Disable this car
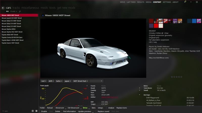 [x=44, y=111]
